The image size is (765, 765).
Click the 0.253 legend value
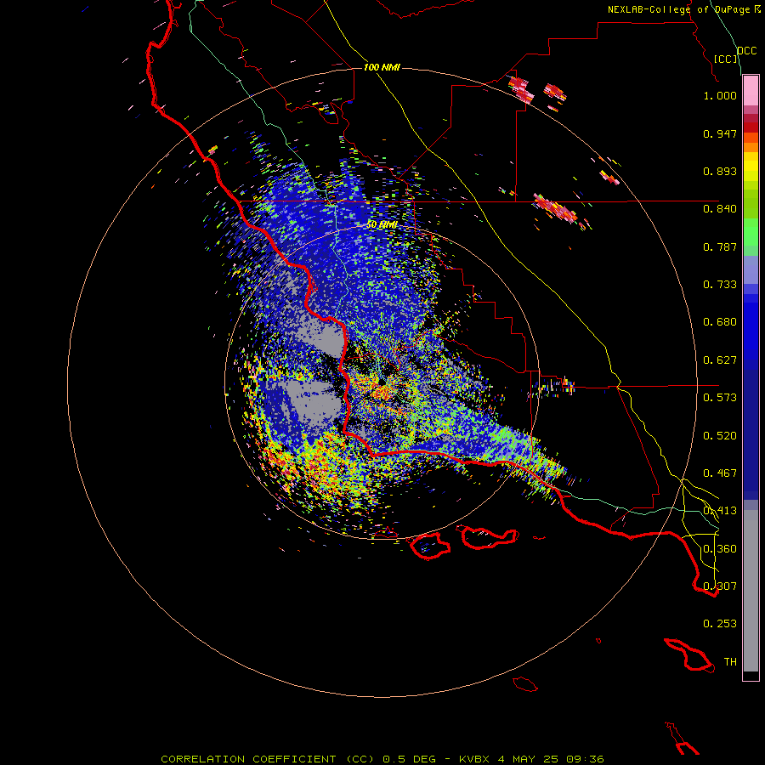720,624
